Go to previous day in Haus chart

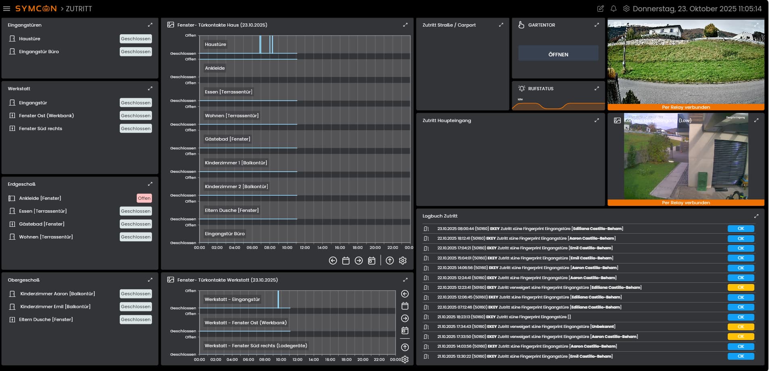[333, 261]
